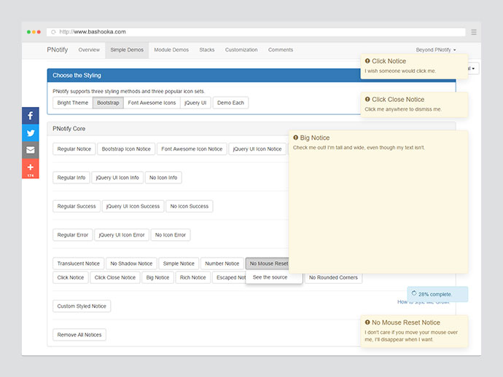Select the Bootstrap styling option
The width and height of the screenshot is (503, 377).
coord(108,103)
